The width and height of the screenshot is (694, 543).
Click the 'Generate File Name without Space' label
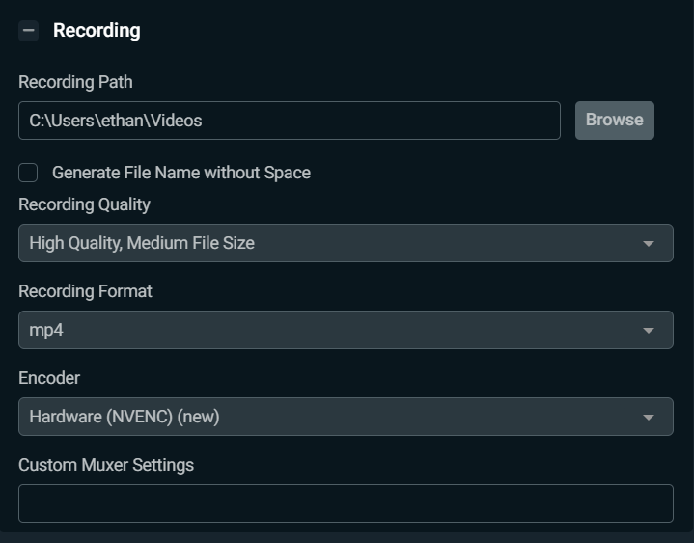tap(181, 173)
